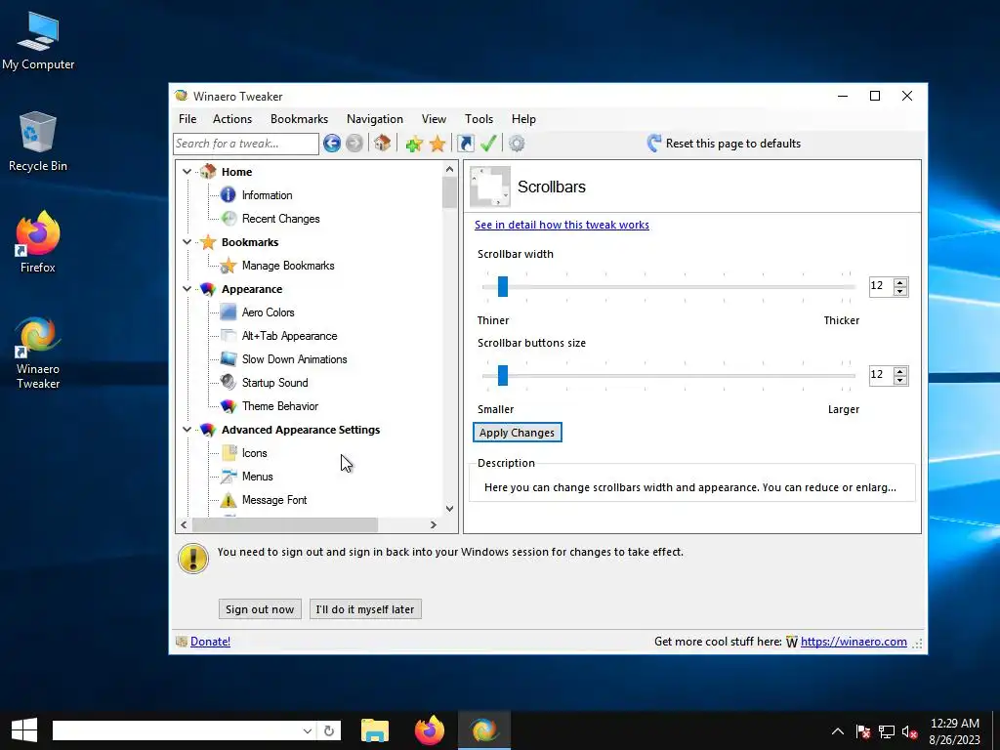The width and height of the screenshot is (1000, 750).
Task: Click I'll do it myself later
Action: tap(365, 609)
